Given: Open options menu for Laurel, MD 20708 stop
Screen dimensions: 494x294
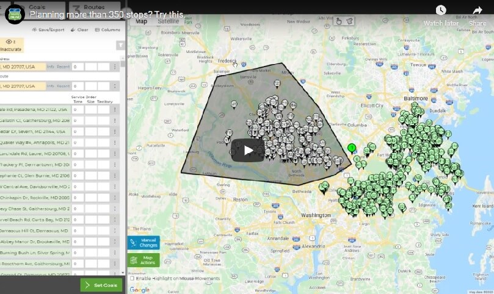Looking at the screenshot, I should pyautogui.click(x=115, y=154).
